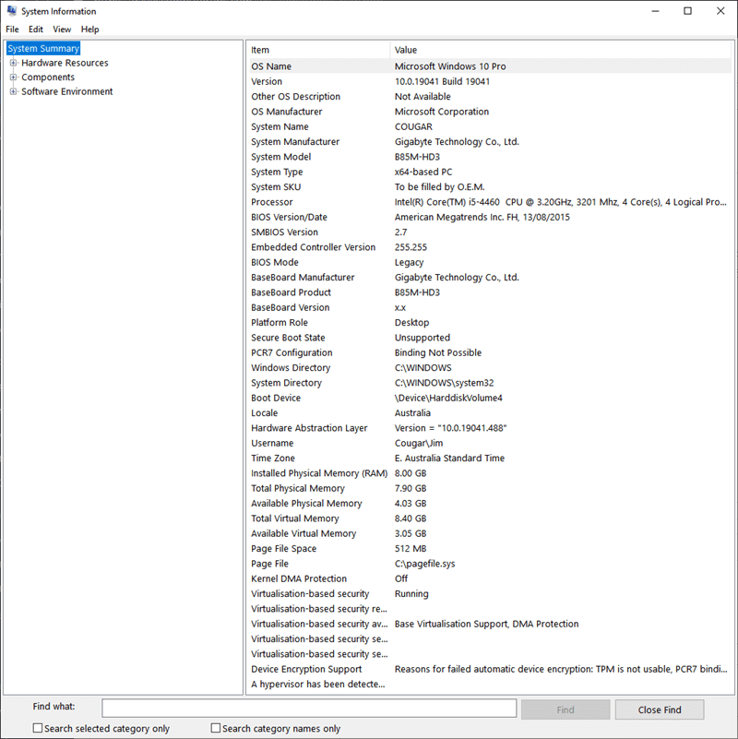The height and width of the screenshot is (739, 738).
Task: Click the Find what input field
Action: pos(309,709)
